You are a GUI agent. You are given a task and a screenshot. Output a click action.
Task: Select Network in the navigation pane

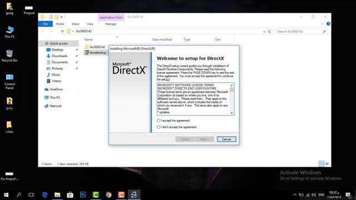coord(56,106)
